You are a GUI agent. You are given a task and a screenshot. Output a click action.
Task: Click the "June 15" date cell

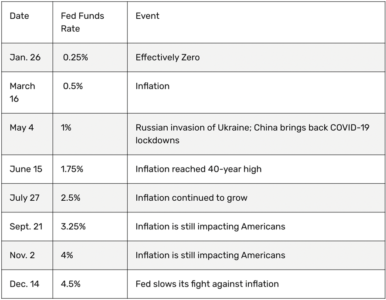pos(26,169)
